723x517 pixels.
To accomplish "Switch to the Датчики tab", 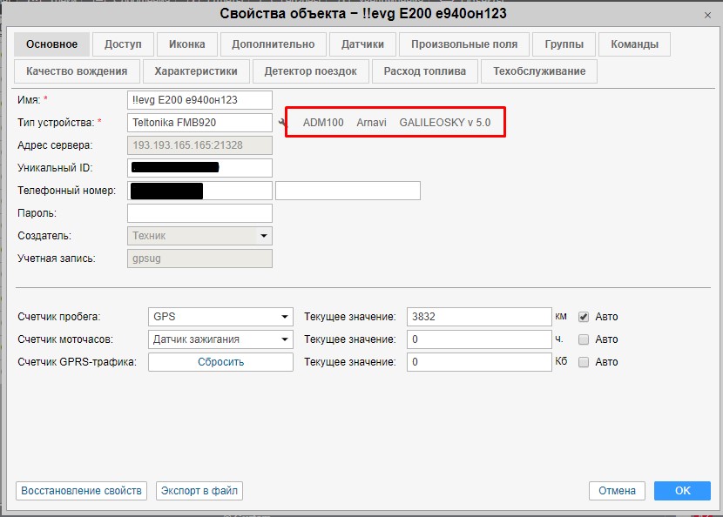I will click(x=362, y=44).
